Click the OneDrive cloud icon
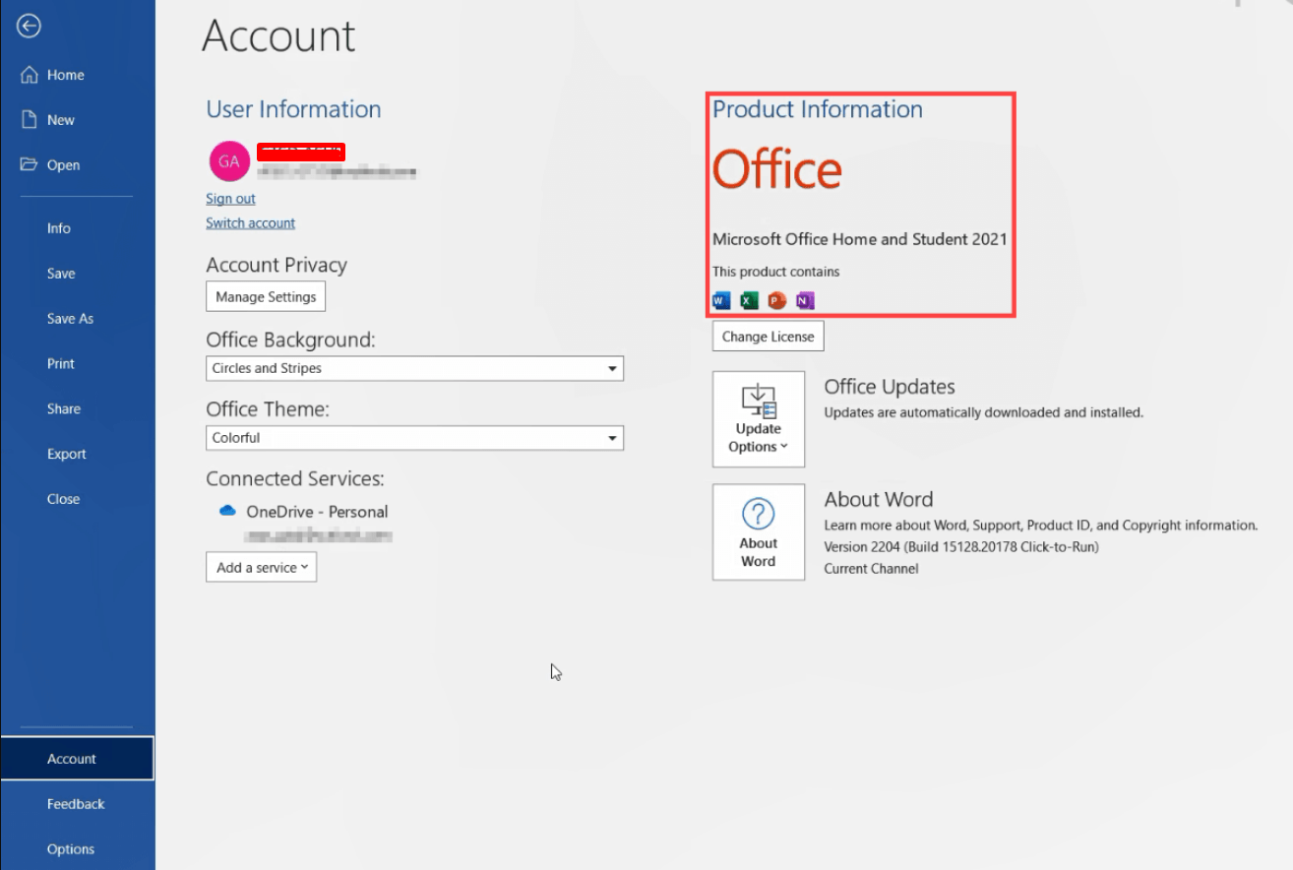Screen dimensions: 1293x870 point(228,511)
